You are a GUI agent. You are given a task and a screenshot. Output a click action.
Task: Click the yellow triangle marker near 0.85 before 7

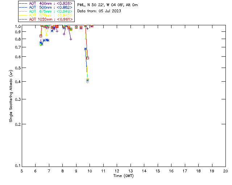click(x=47, y=35)
